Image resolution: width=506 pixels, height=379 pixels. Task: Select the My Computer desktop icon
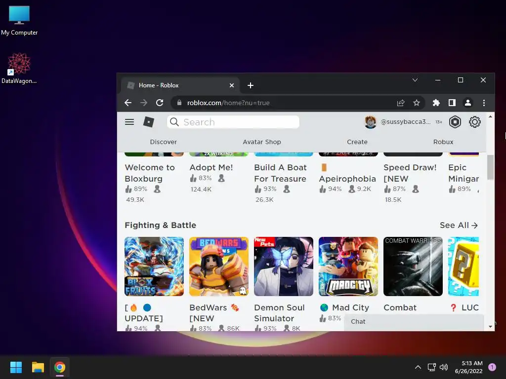pos(19,20)
